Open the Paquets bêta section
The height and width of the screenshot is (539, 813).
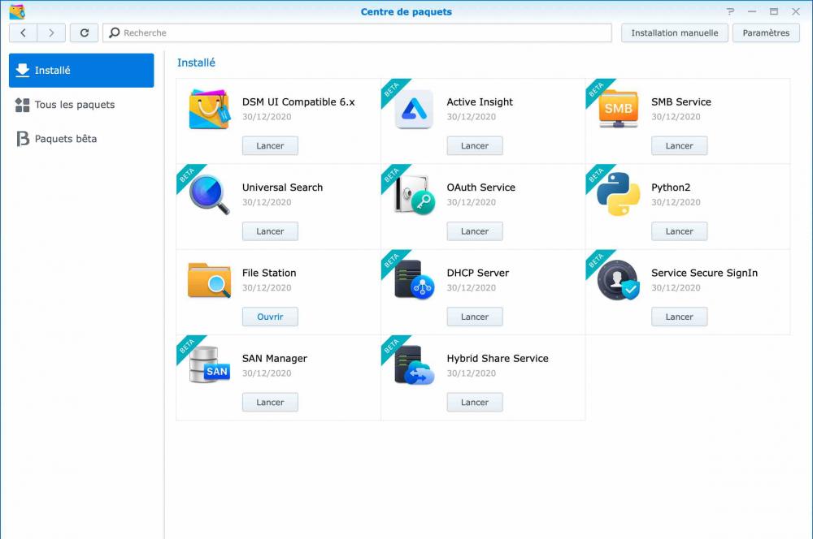(65, 139)
